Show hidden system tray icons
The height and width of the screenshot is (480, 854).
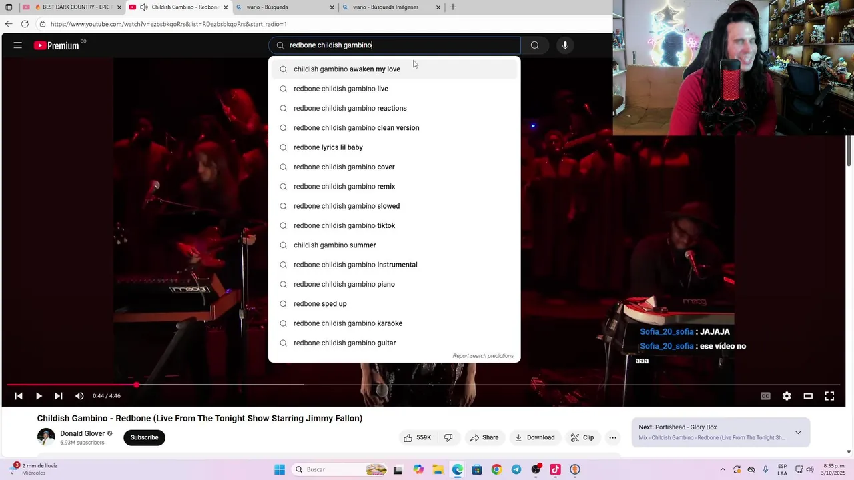(722, 469)
